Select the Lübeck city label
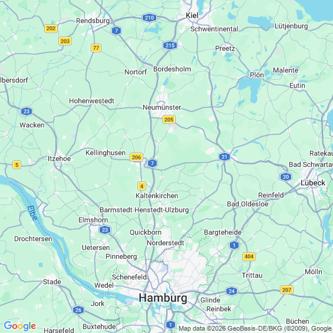Viewport: 333px width, 333px height. 313,183
